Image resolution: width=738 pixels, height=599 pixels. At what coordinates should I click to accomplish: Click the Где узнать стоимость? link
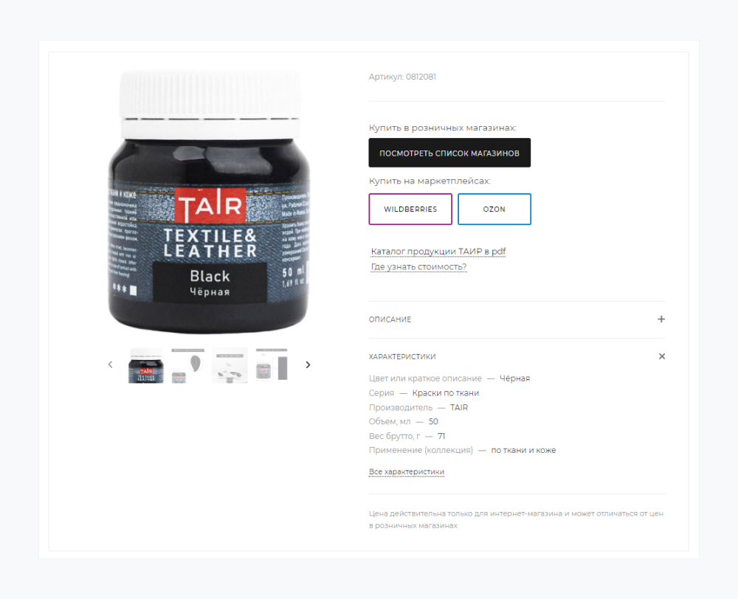click(418, 267)
